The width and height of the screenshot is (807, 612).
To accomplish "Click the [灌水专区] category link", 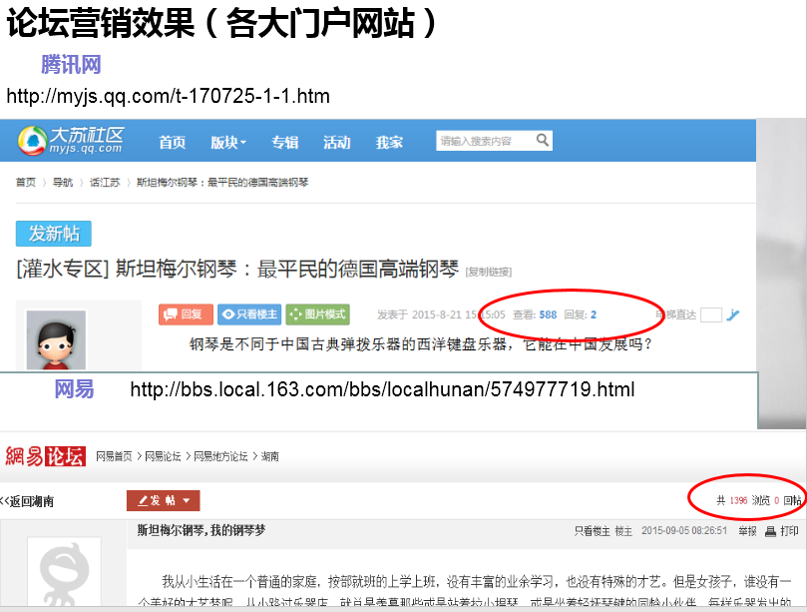I will pos(63,269).
